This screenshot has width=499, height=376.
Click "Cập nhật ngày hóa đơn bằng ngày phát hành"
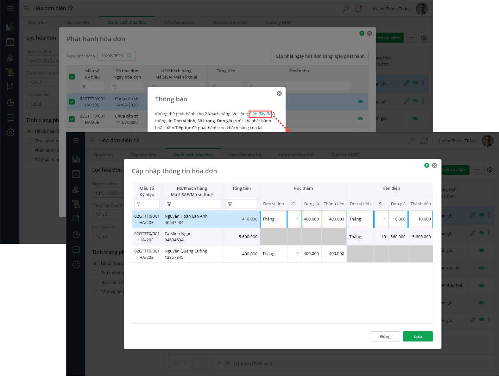[x=320, y=56]
